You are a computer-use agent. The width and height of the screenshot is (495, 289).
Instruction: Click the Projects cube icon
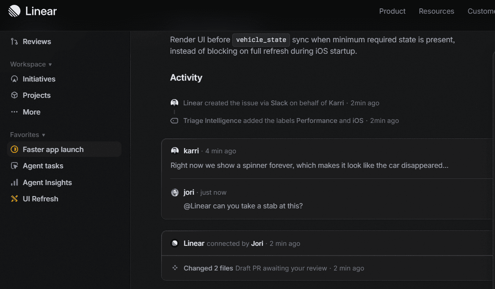[x=14, y=95]
